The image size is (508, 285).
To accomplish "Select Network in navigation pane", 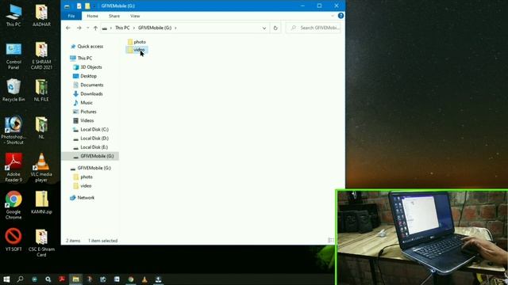I will [x=83, y=198].
